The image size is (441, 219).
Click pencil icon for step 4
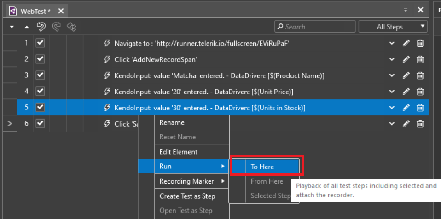pos(406,92)
